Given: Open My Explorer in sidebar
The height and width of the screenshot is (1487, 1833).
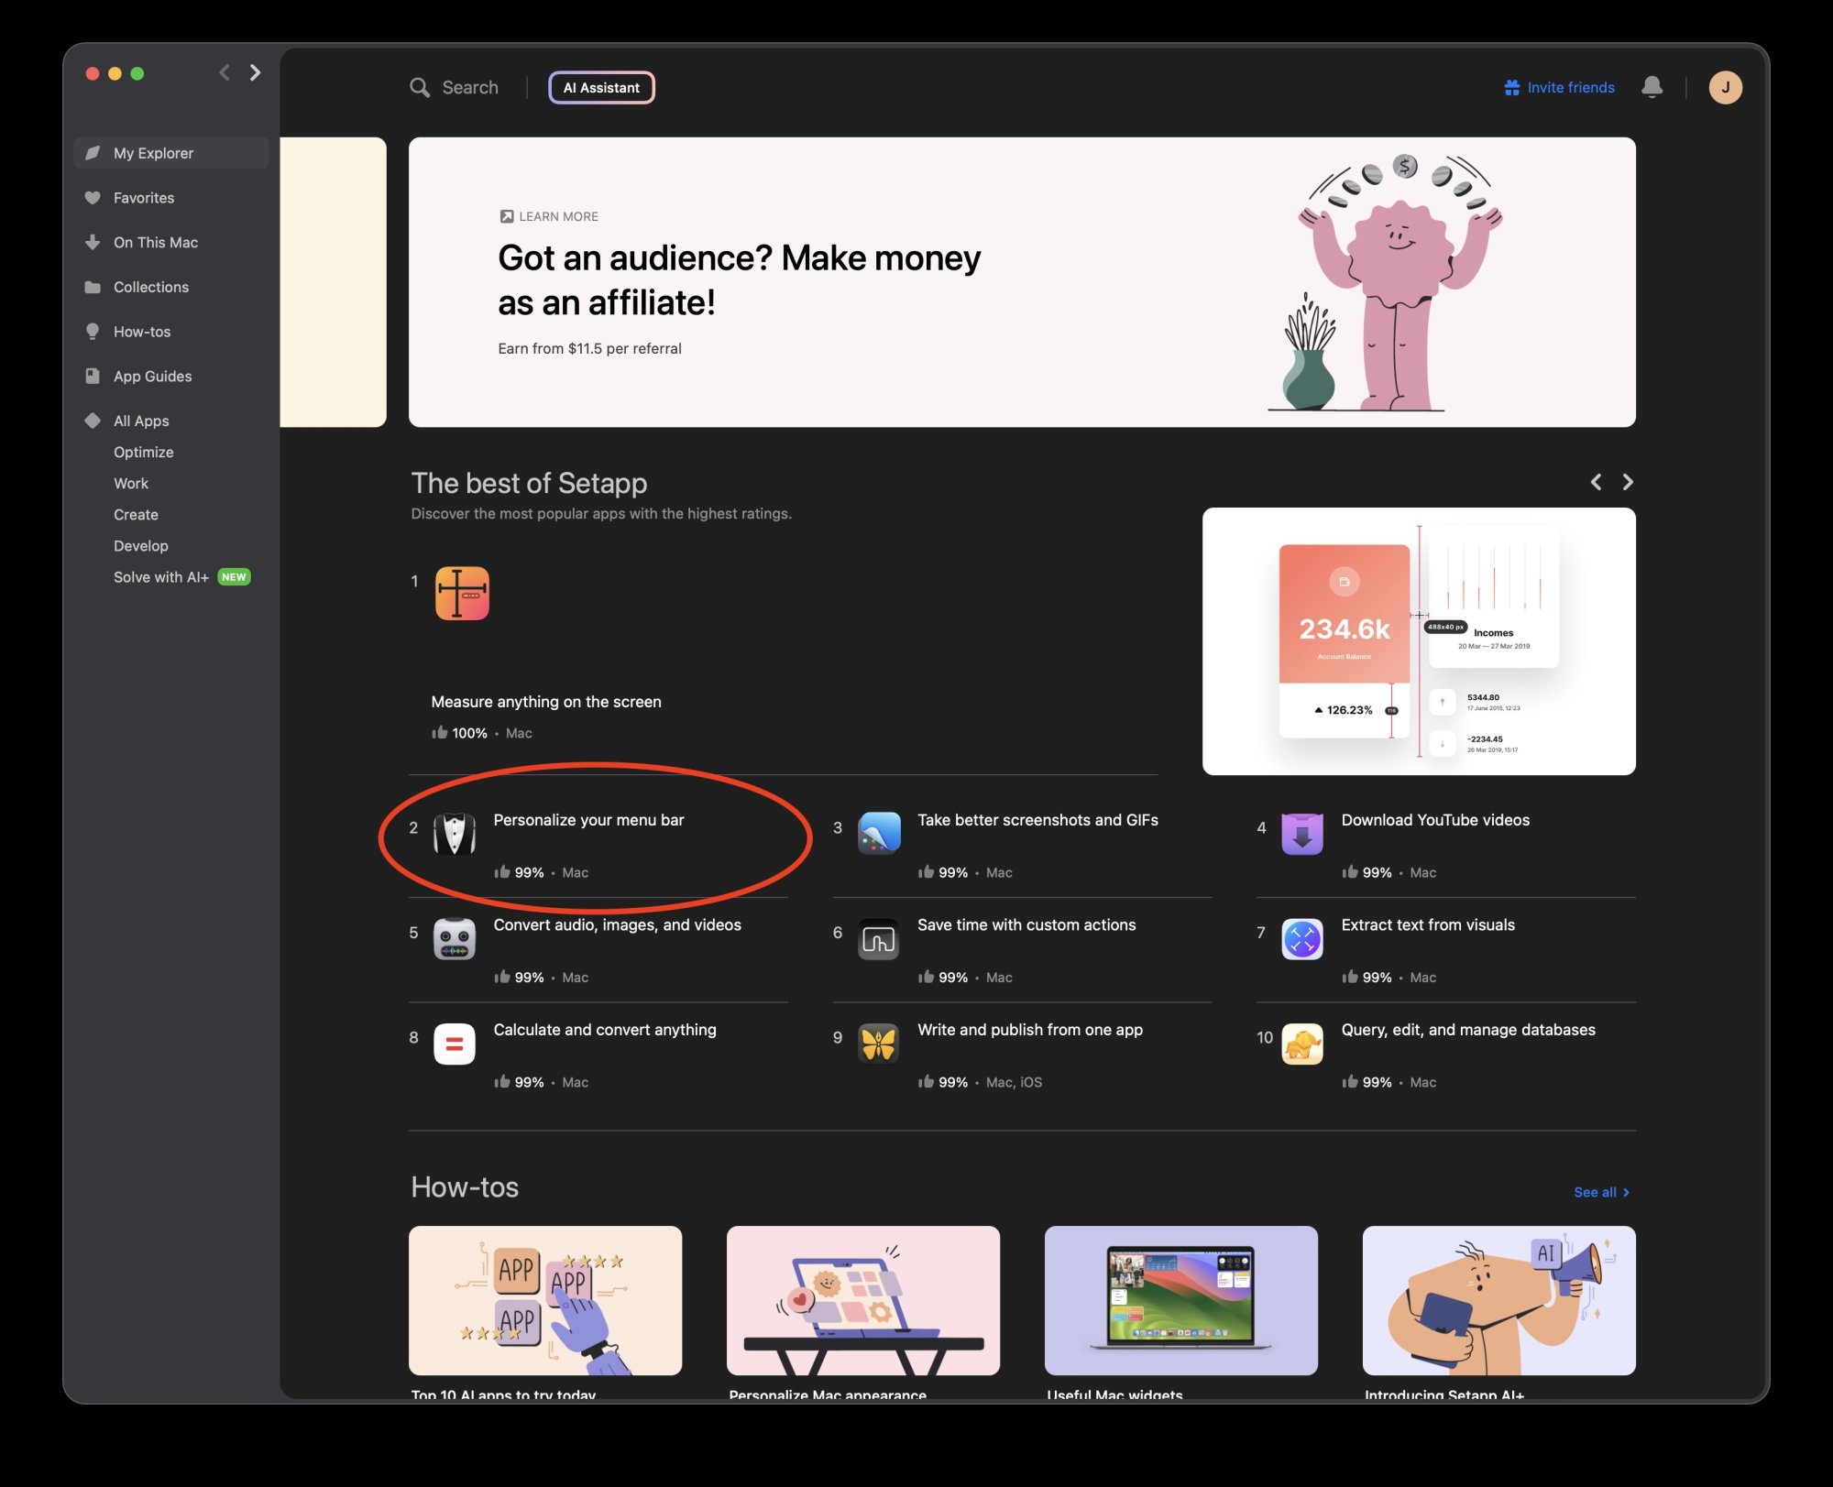Looking at the screenshot, I should (170, 153).
